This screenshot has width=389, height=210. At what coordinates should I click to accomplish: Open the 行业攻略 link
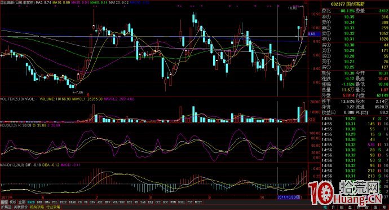coord(53,207)
